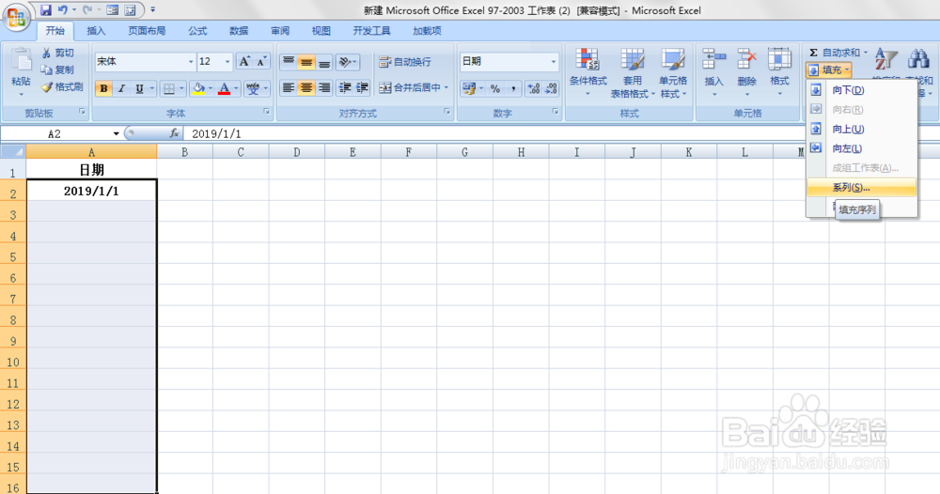
Task: Align text left
Action: point(289,88)
